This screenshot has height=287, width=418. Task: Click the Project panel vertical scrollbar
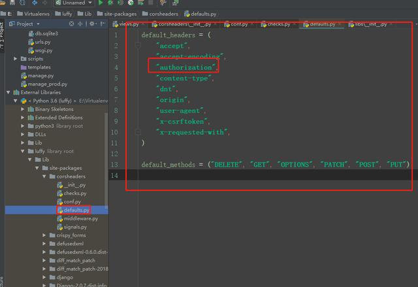click(106, 160)
